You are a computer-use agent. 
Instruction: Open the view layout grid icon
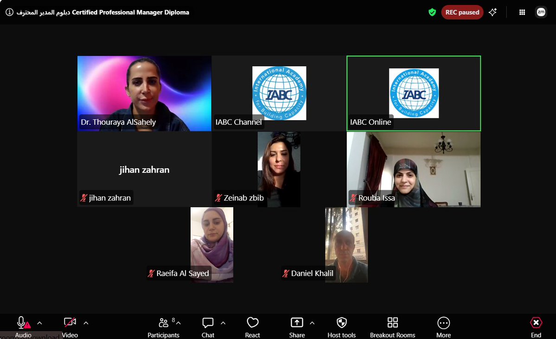click(x=522, y=13)
